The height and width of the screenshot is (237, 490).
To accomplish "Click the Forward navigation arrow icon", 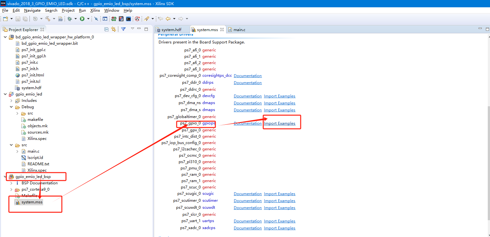I will (x=180, y=19).
